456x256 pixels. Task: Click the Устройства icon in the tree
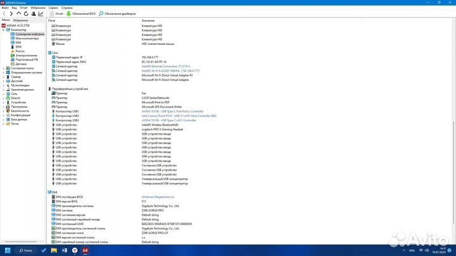(8, 102)
